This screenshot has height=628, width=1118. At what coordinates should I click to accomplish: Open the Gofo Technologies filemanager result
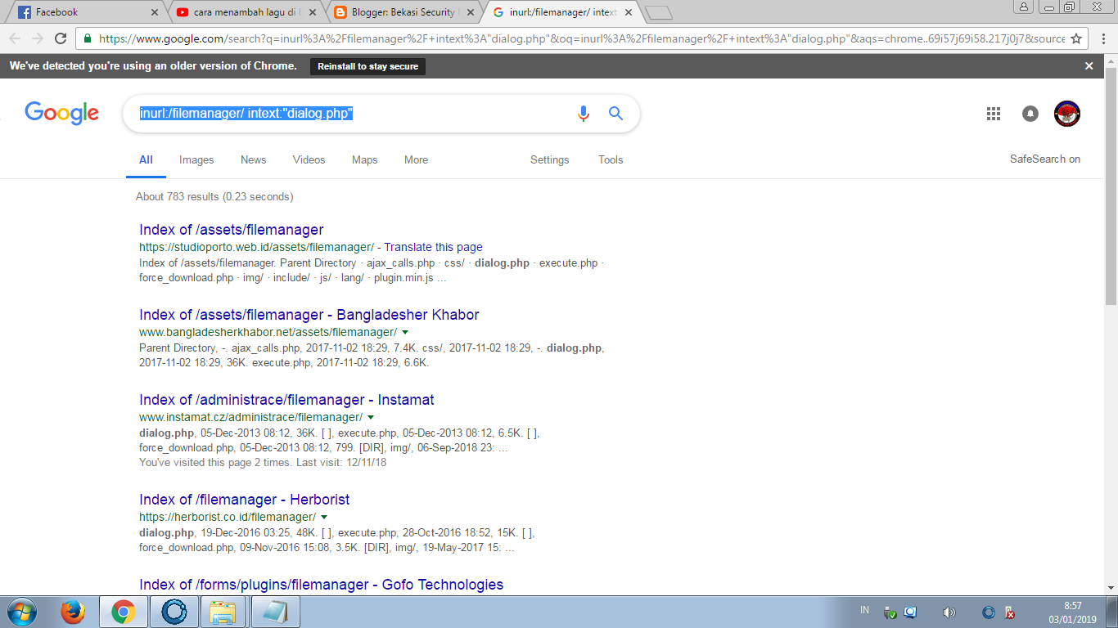pyautogui.click(x=321, y=585)
